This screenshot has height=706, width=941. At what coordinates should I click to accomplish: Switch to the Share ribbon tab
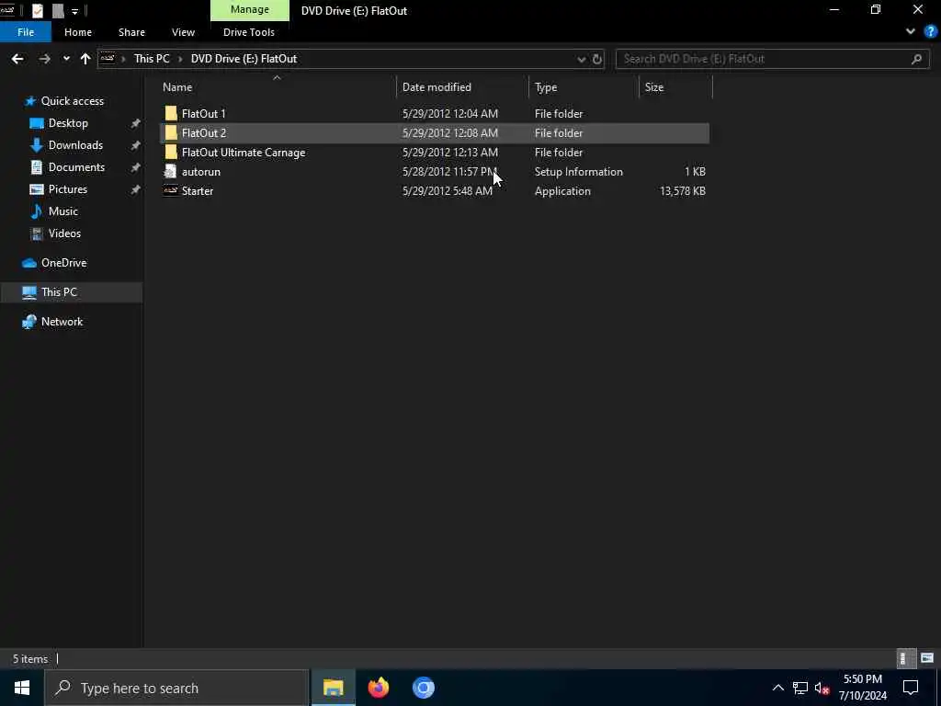(131, 32)
